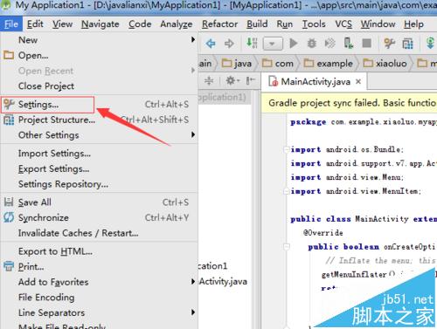437x329 pixels.
Task: Collapse onCreateOptionsMenu method fold marker
Action: click(x=287, y=247)
